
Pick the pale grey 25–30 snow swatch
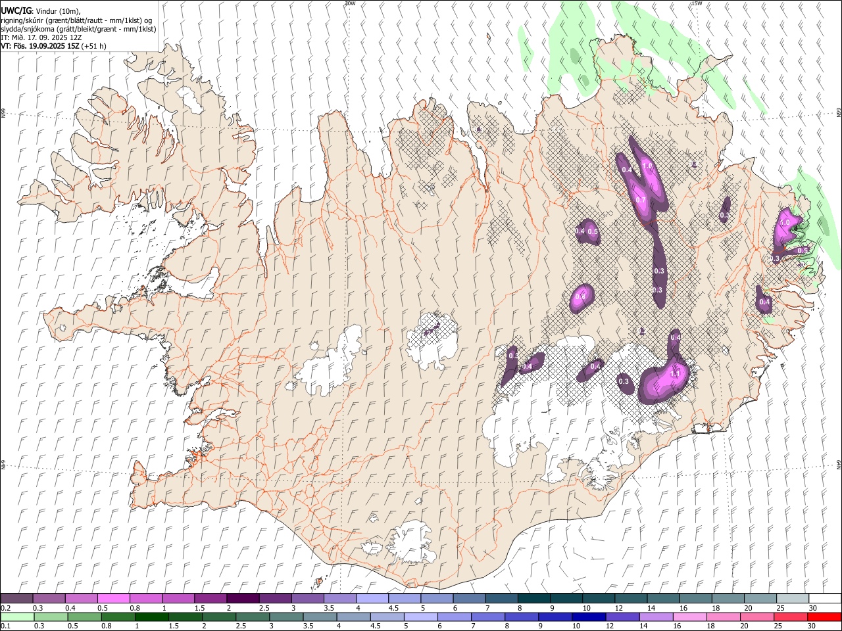(792, 599)
